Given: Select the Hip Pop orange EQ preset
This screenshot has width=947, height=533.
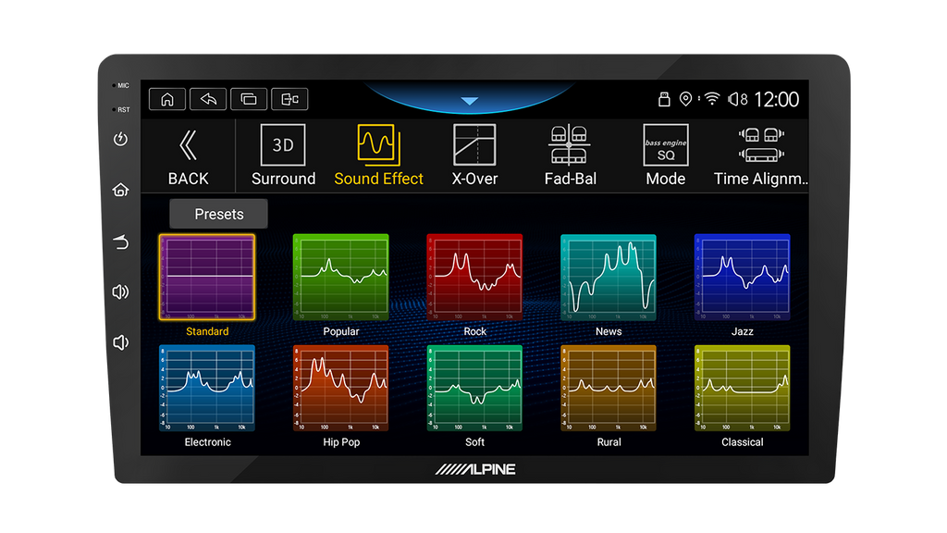Looking at the screenshot, I should tap(340, 388).
